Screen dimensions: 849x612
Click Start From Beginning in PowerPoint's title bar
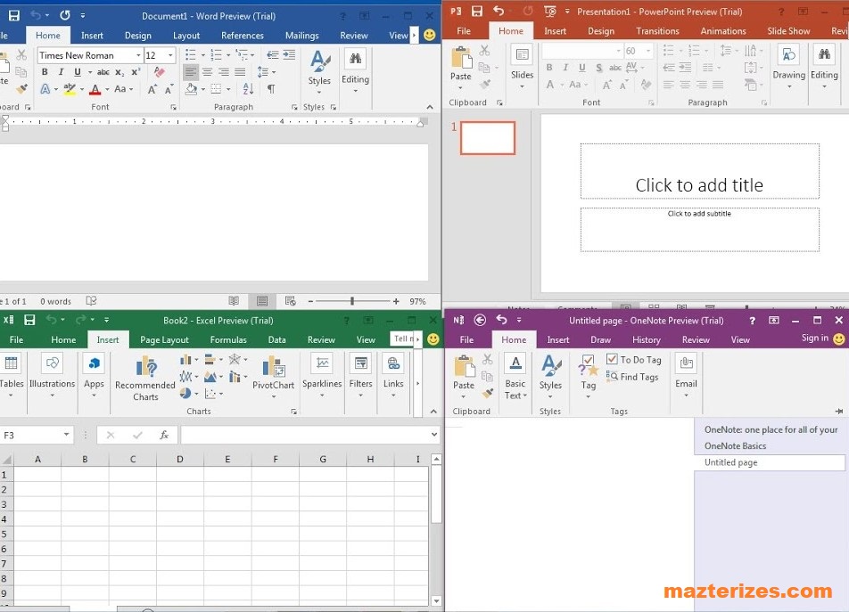tap(549, 12)
